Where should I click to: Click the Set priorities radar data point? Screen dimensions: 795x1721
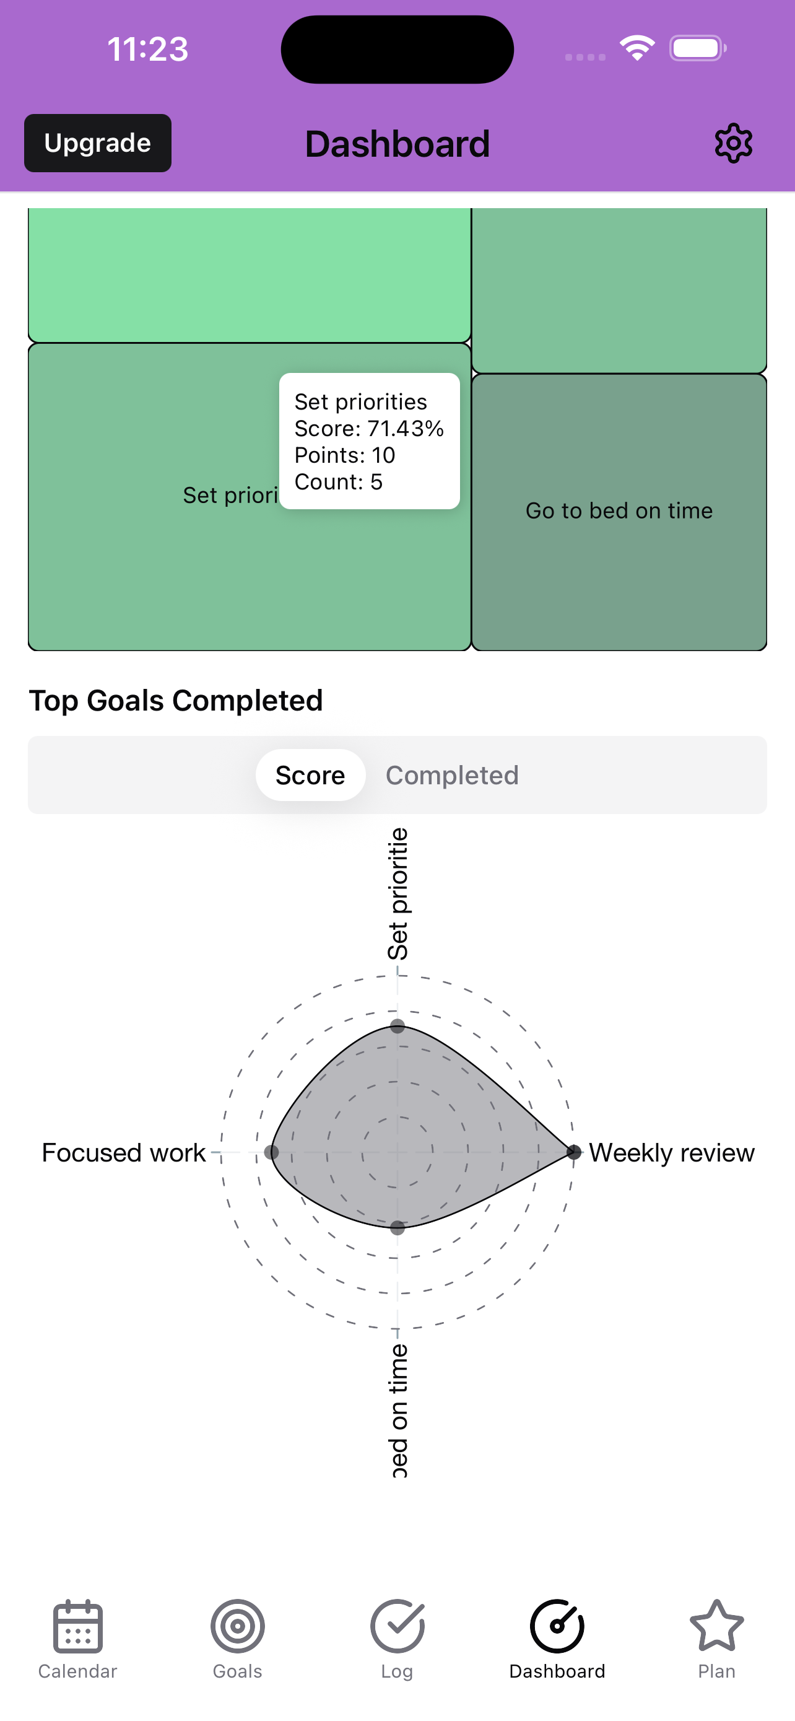coord(397,1026)
